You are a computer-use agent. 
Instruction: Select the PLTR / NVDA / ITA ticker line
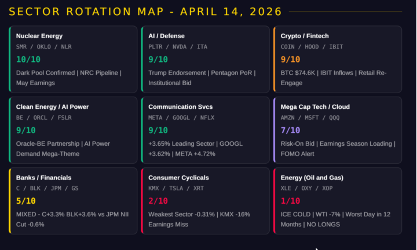tap(178, 47)
